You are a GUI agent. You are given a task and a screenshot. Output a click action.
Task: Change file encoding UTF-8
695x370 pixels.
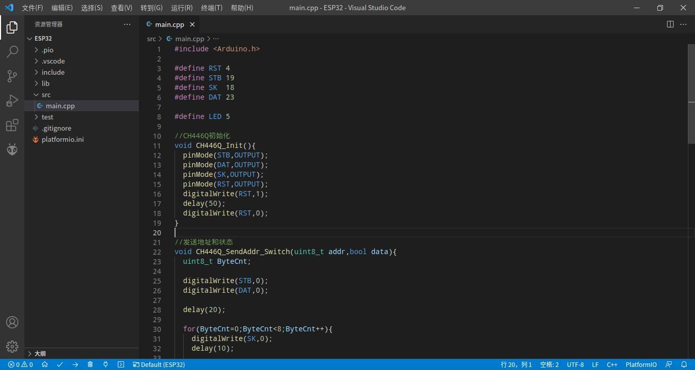click(x=575, y=364)
